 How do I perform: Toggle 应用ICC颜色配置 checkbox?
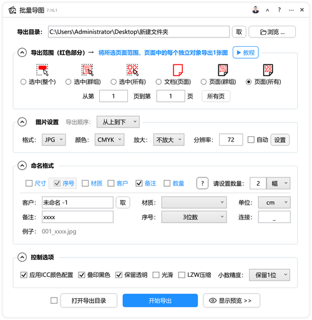[24, 275]
